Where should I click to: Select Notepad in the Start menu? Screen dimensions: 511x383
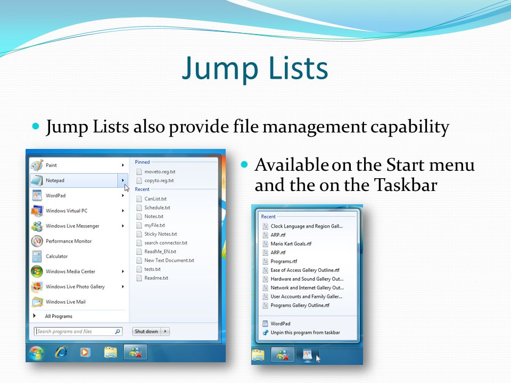coord(74,180)
